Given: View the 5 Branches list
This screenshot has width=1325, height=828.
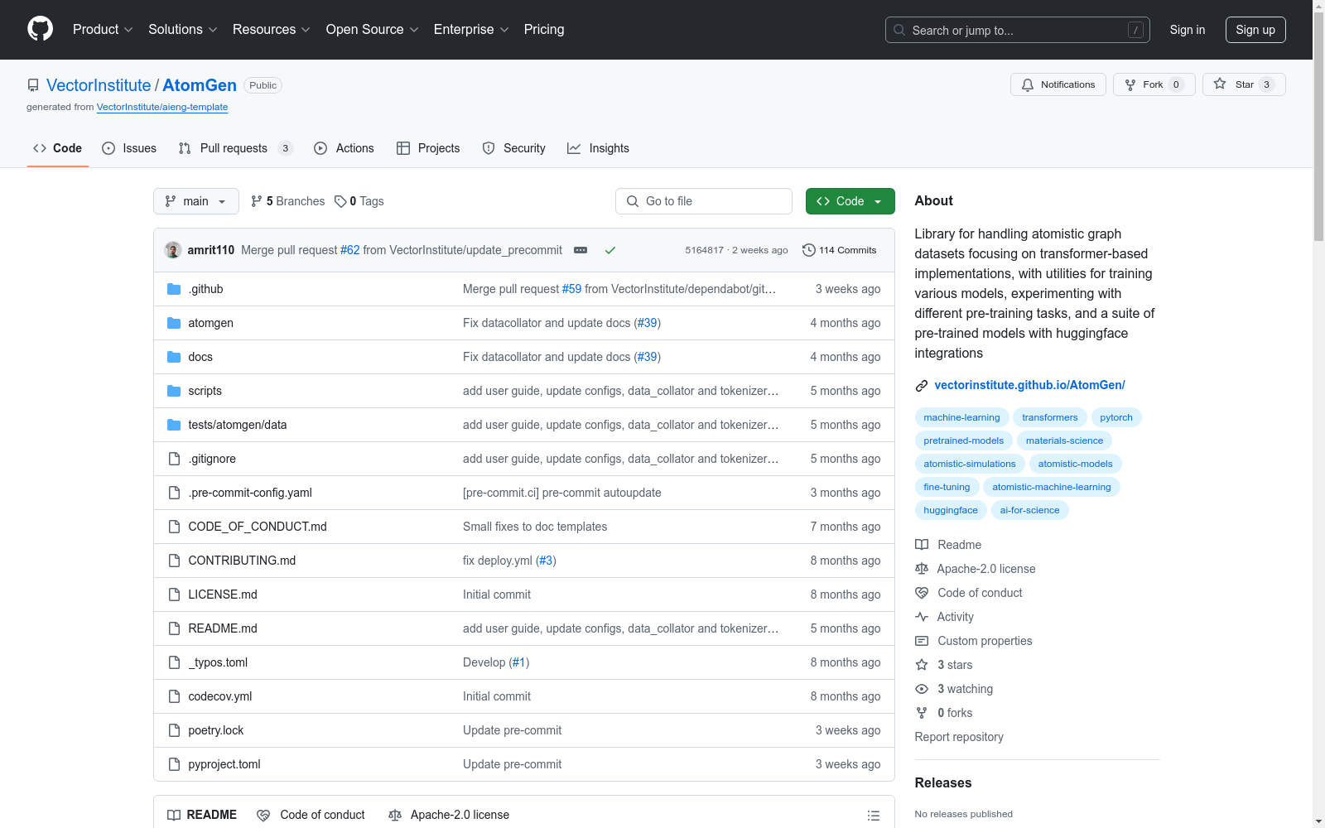Looking at the screenshot, I should 288,201.
